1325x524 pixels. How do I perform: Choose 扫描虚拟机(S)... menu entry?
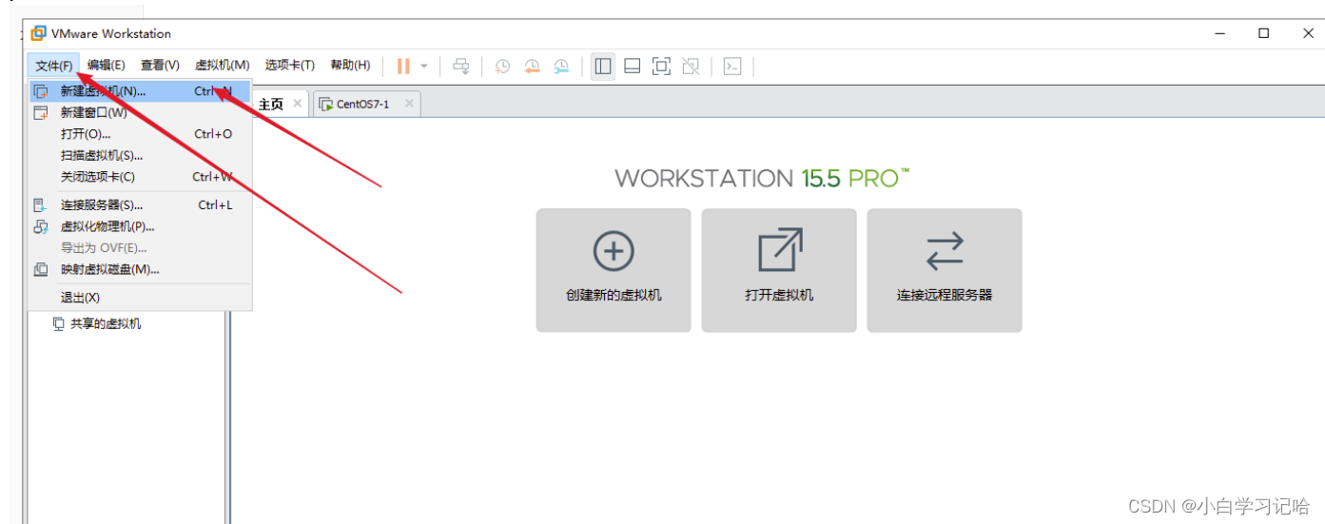[141, 155]
